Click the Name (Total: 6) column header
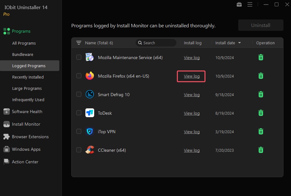Image resolution: width=291 pixels, height=196 pixels. coord(99,43)
